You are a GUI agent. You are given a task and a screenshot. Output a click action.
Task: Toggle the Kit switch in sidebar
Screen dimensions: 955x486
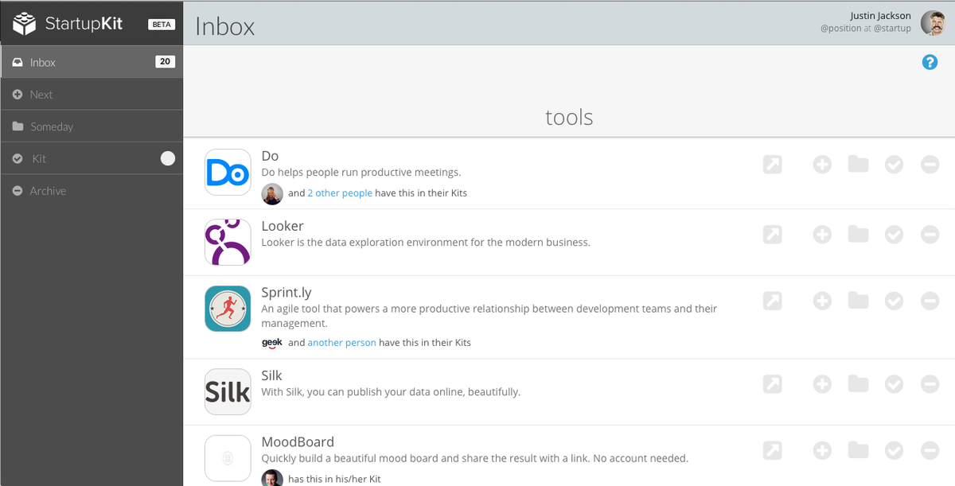167,158
